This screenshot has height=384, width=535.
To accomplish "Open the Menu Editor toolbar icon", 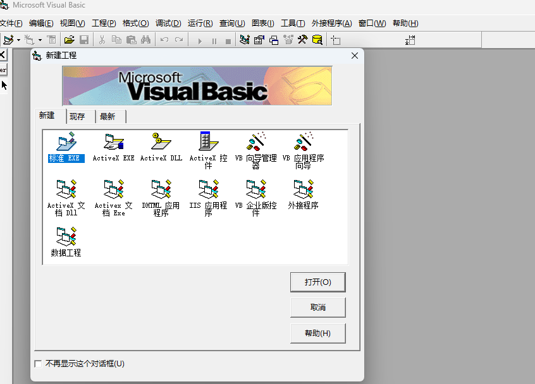I will coord(51,40).
